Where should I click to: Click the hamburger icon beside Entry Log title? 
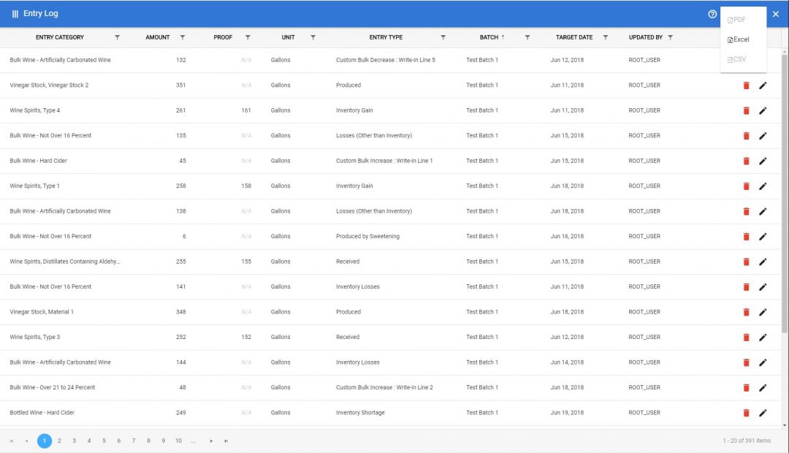pyautogui.click(x=16, y=13)
